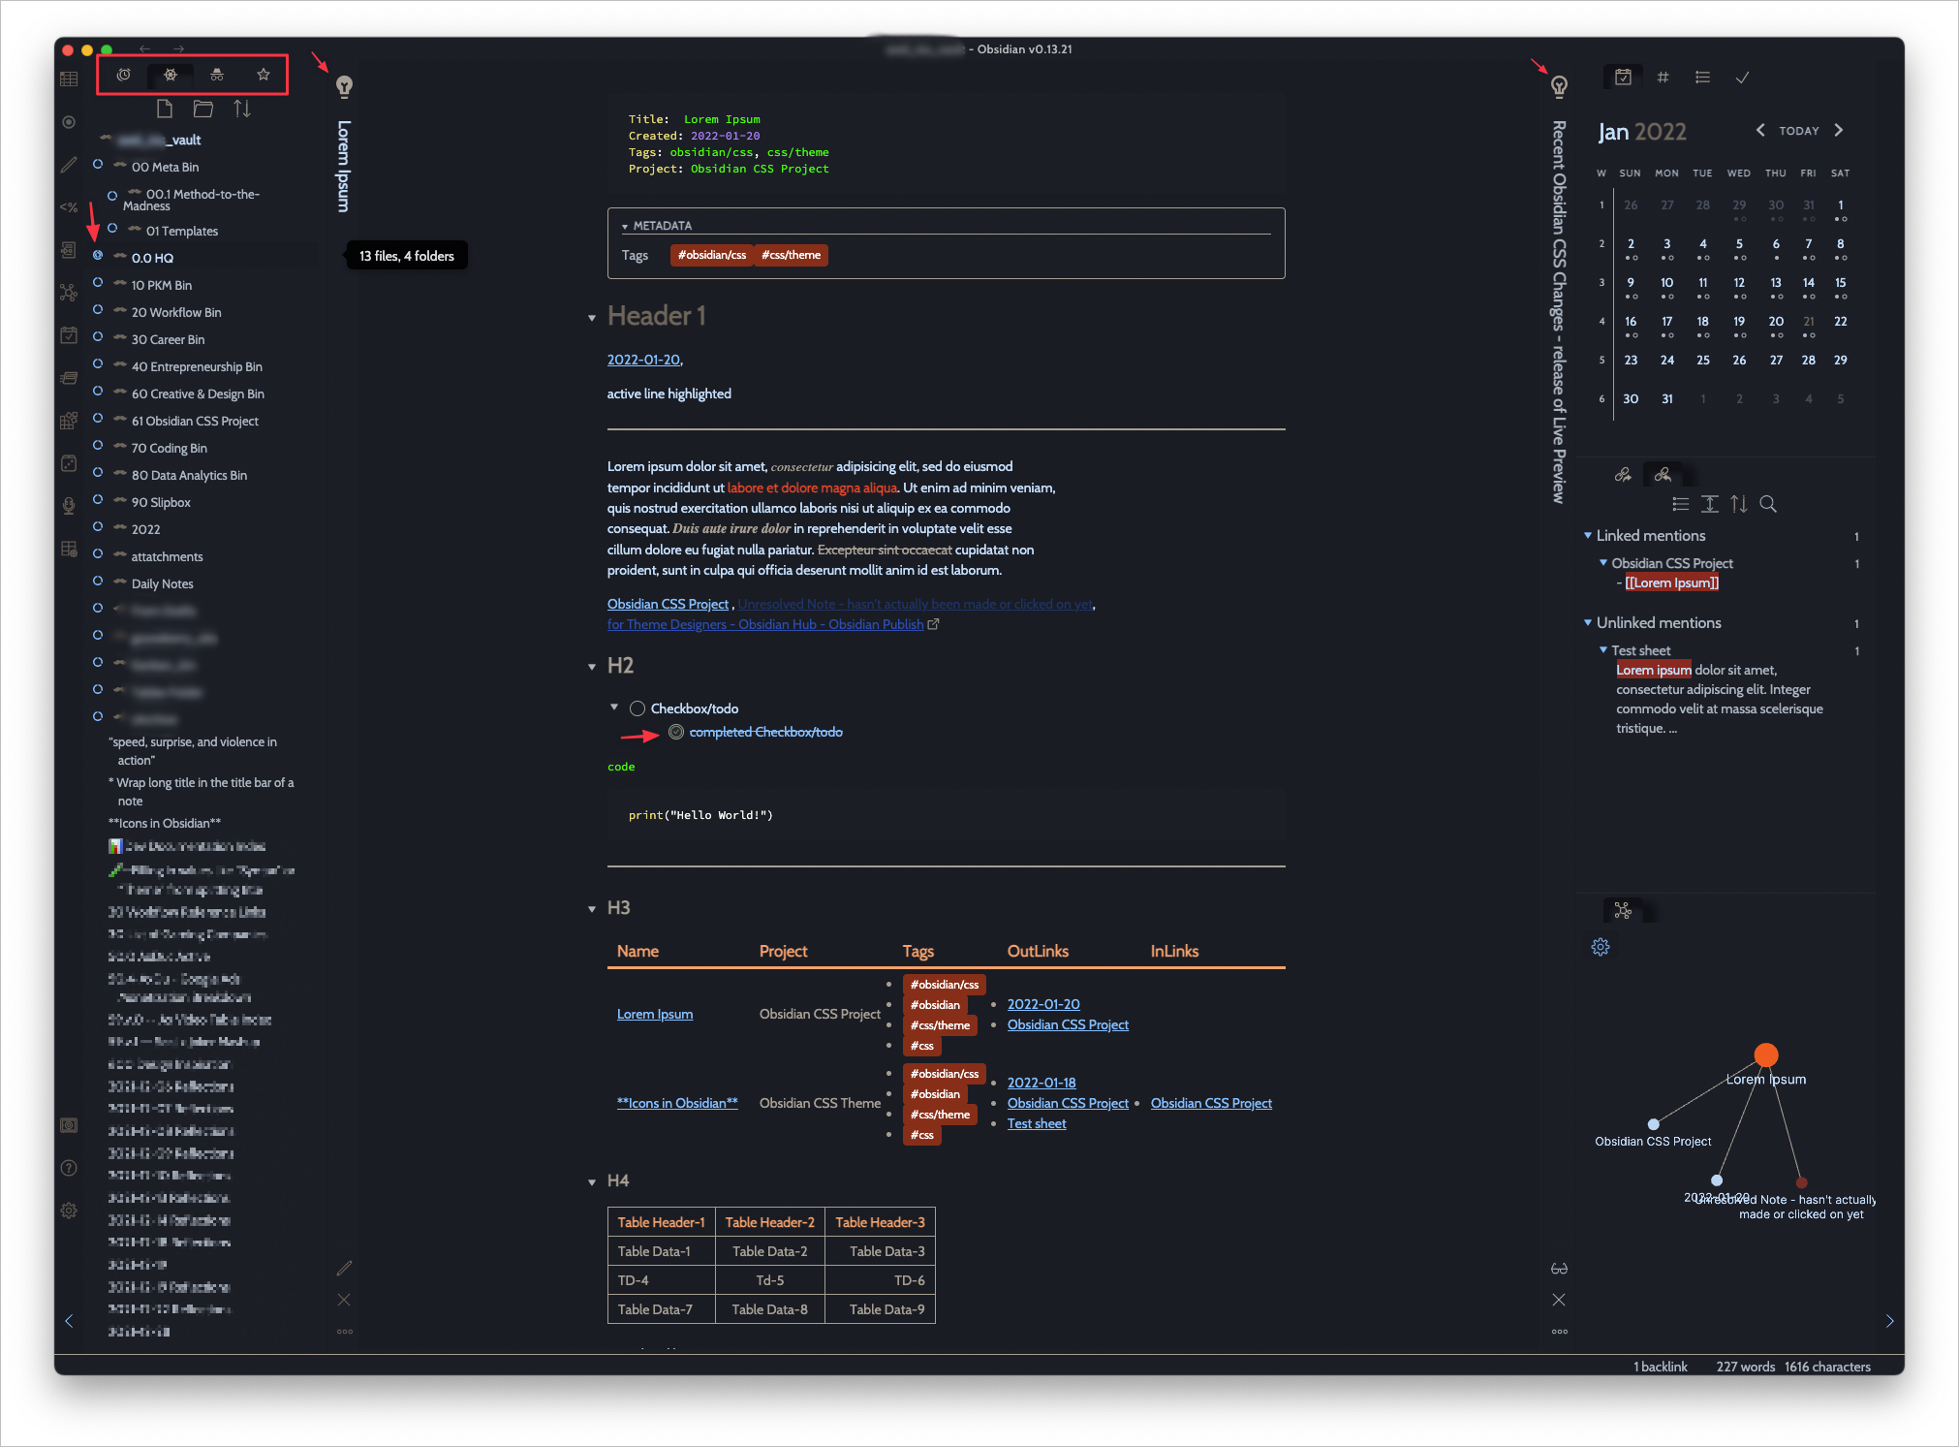
Task: Collapse the METADATA block triangle
Action: point(625,226)
